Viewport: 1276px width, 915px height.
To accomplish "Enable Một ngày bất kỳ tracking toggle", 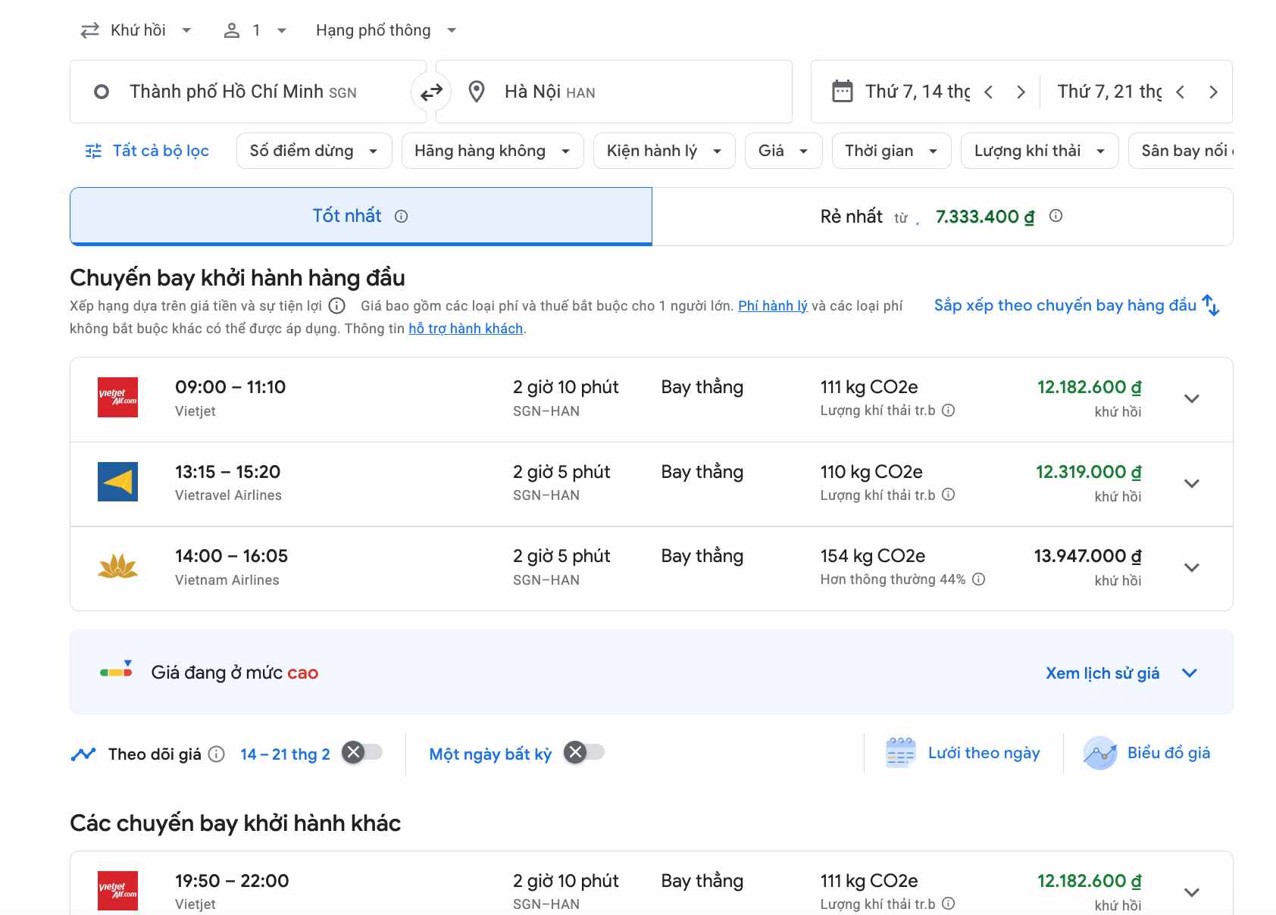I will click(585, 753).
